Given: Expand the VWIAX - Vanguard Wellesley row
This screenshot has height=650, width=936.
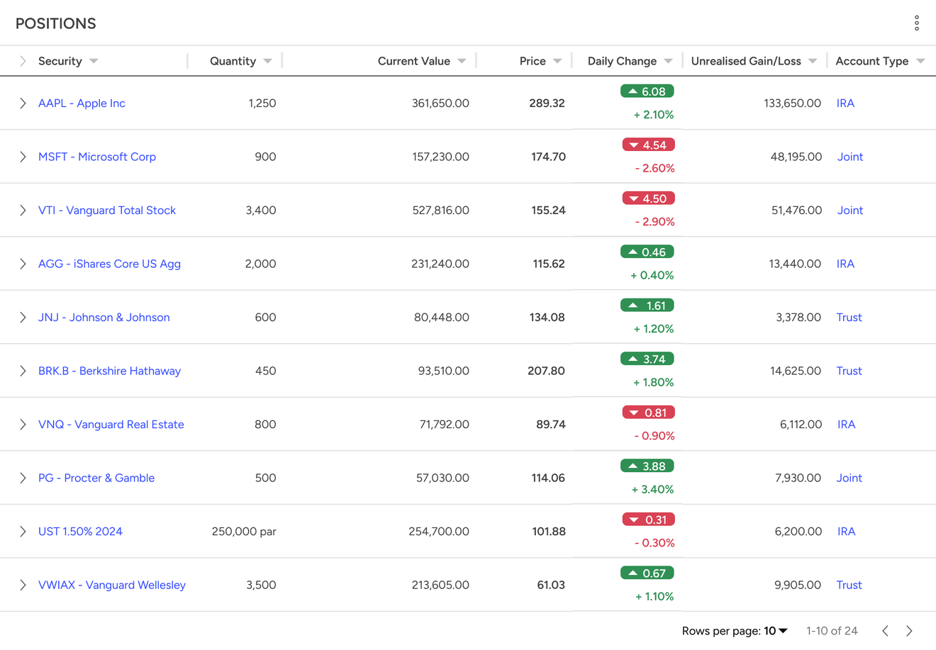Looking at the screenshot, I should 23,585.
